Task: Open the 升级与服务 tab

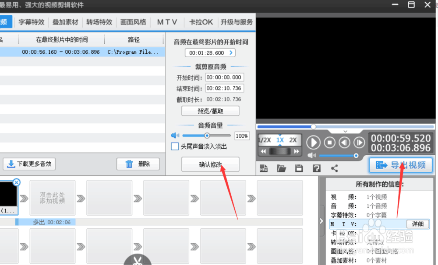Action: 237,22
